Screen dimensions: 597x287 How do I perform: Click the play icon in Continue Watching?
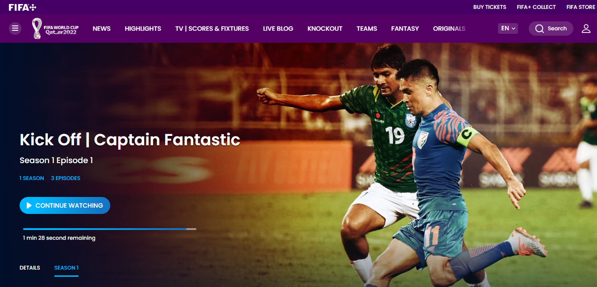(29, 205)
